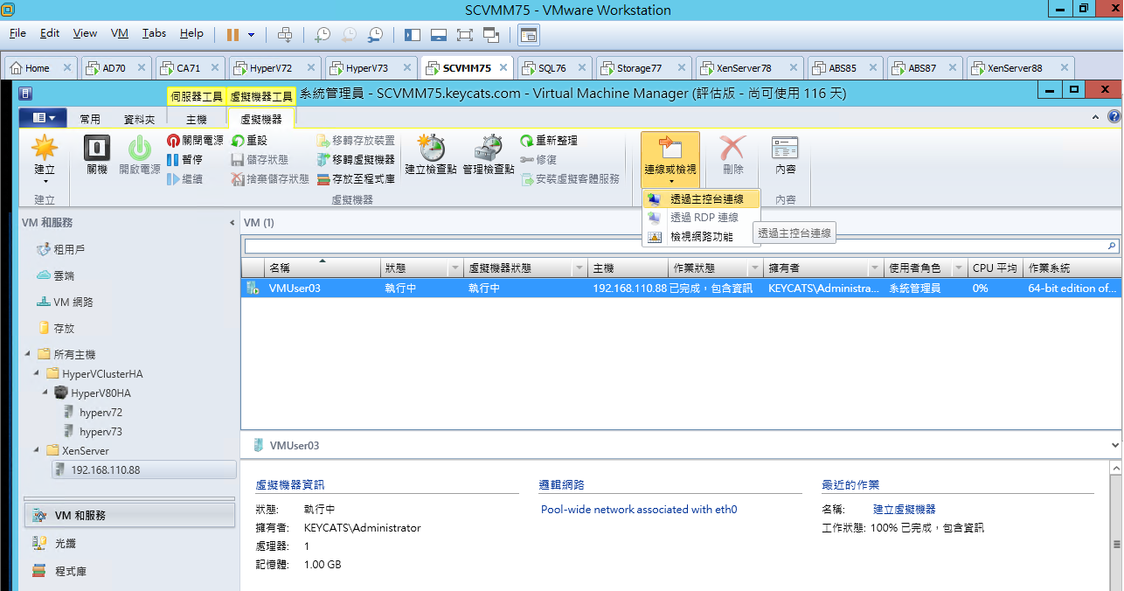Switch to the HyperV72 VMware tab
1124x591 pixels.
pos(271,67)
